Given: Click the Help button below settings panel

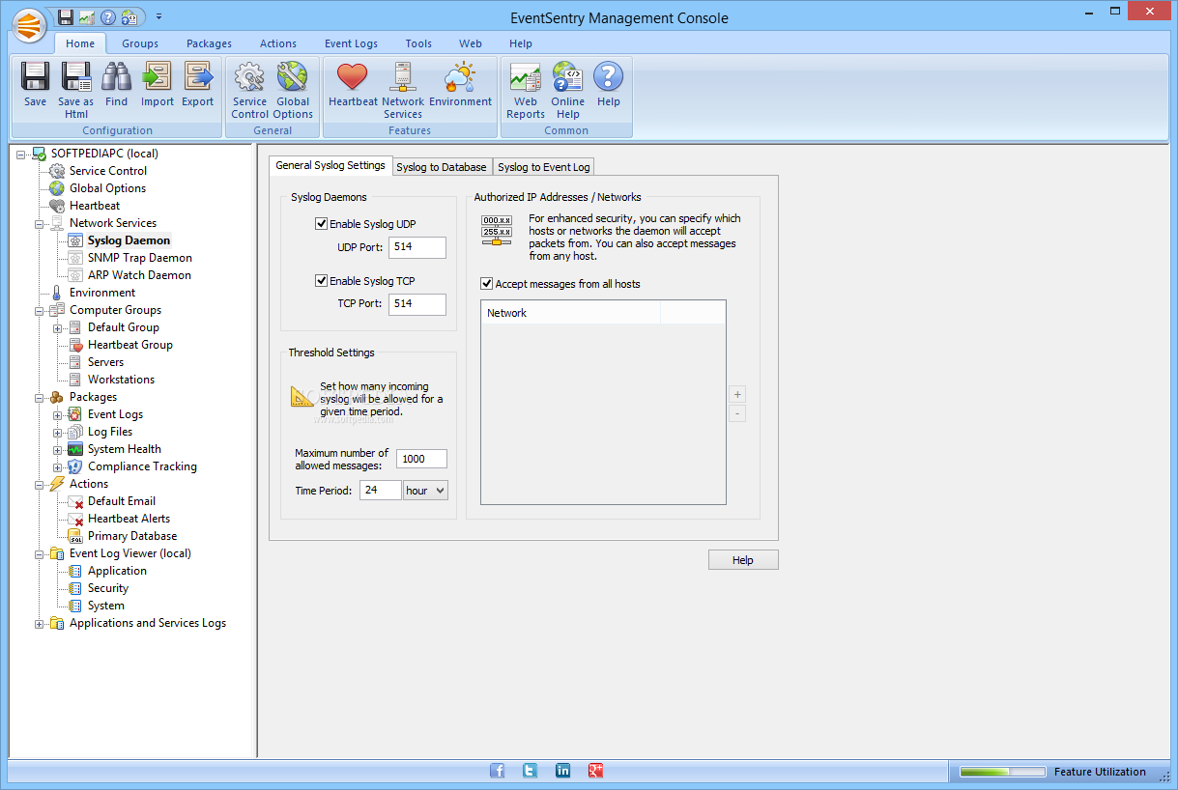Looking at the screenshot, I should coord(743,560).
